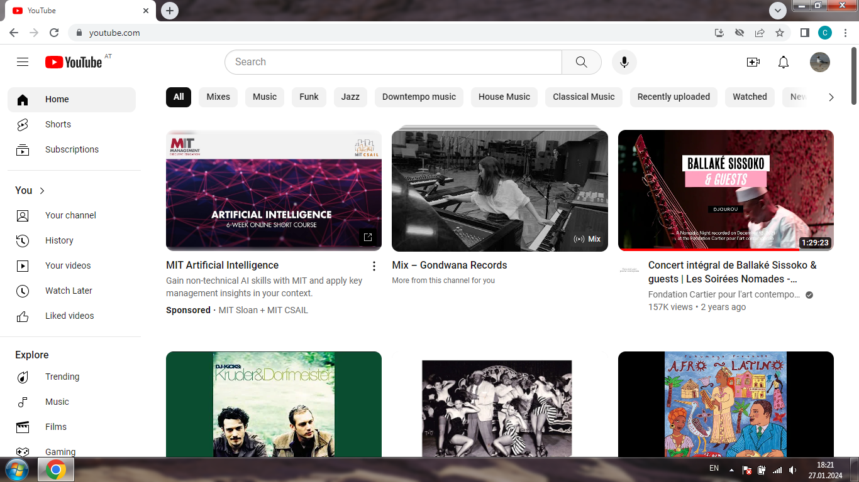Reload the page with refresh icon
This screenshot has height=482, width=859.
54,33
